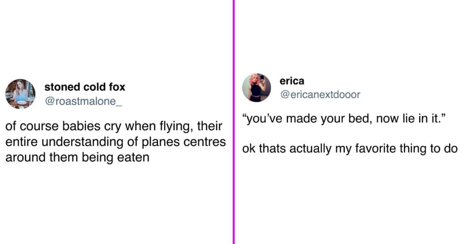Click the line 'entire understanding of planes centres'
Image resolution: width=467 pixels, height=244 pixels.
click(x=115, y=142)
